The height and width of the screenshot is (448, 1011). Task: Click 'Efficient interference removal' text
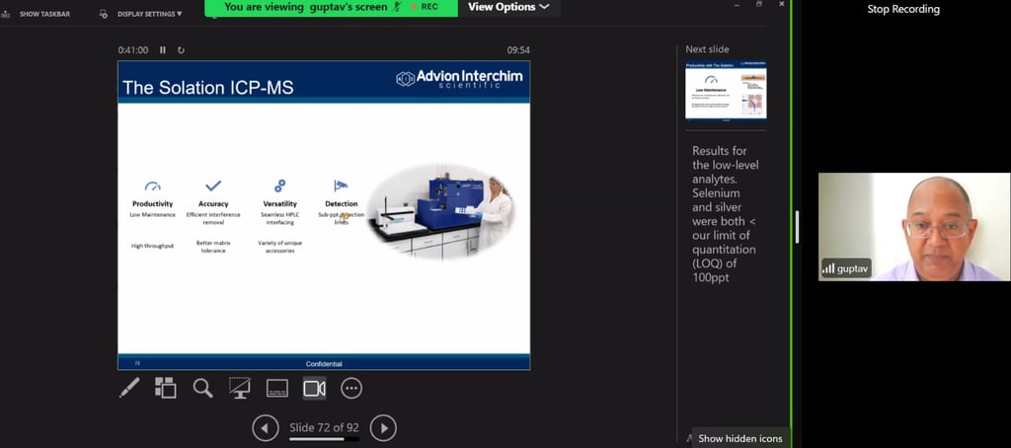coord(213,218)
